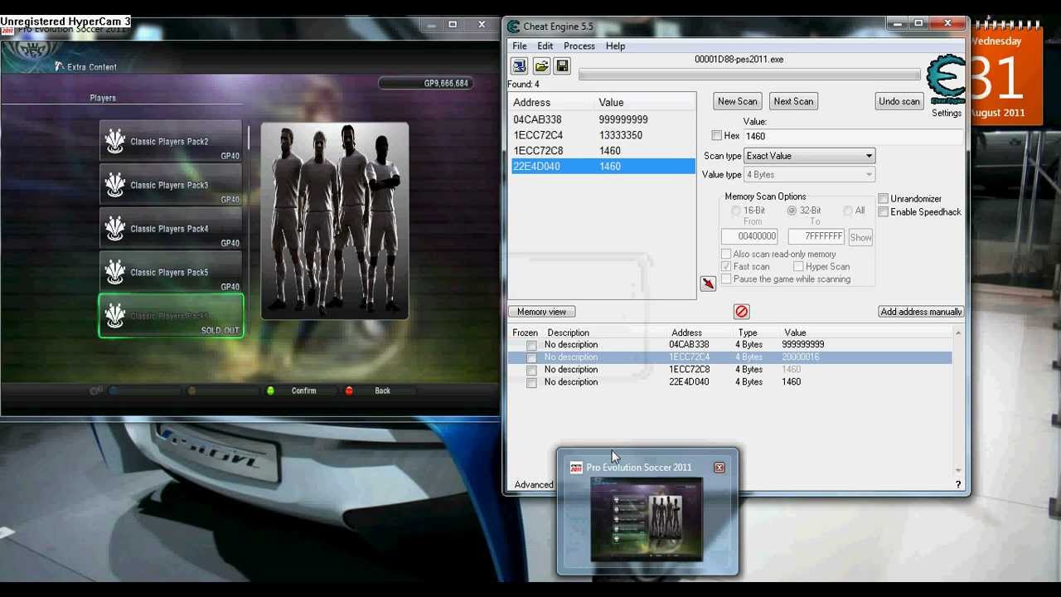Click the Classic Players Pack4 crest icon
This screenshot has width=1061, height=597.
(x=115, y=228)
